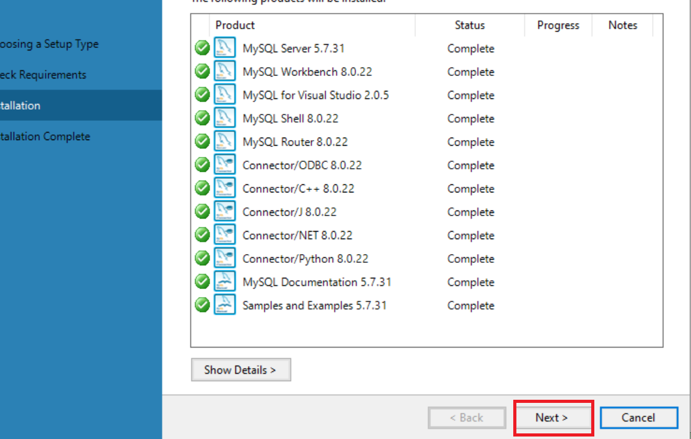Viewport: 691px width, 439px height.
Task: Click the Connector/ODBC 8.0.22 product icon
Action: 225,164
